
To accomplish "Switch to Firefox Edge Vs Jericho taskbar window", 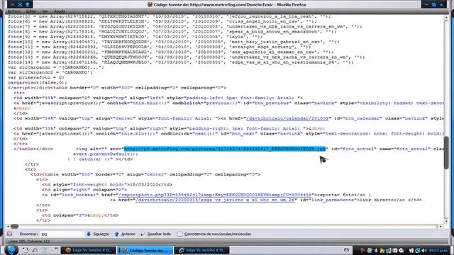I will tap(88, 250).
